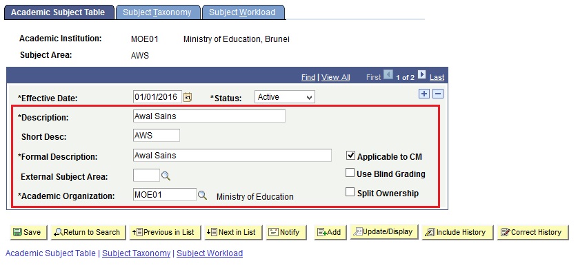Image resolution: width=578 pixels, height=272 pixels.
Task: Look up Academic Organization values
Action: pyautogui.click(x=202, y=196)
